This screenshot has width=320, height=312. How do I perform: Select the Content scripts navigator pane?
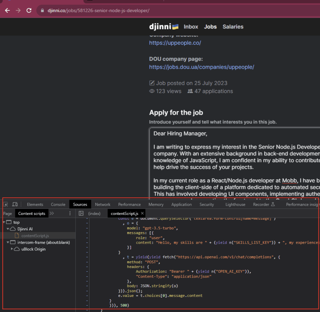point(32,213)
